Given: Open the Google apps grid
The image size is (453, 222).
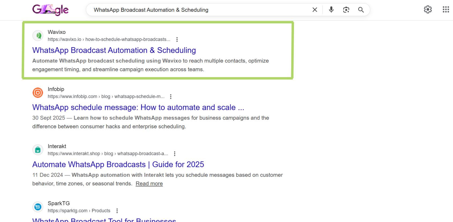Looking at the screenshot, I should coord(446,10).
